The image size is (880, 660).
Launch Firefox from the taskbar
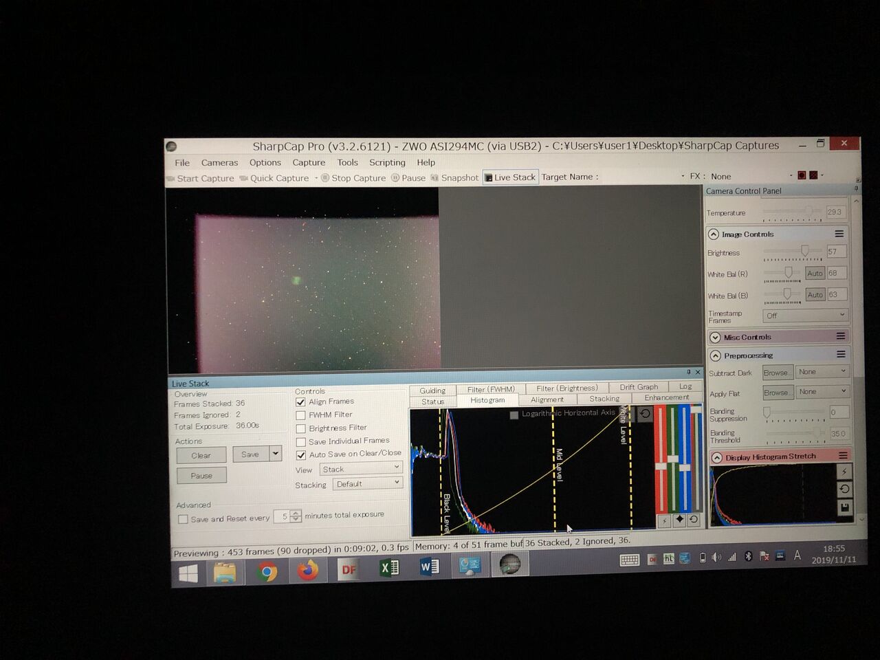(307, 570)
